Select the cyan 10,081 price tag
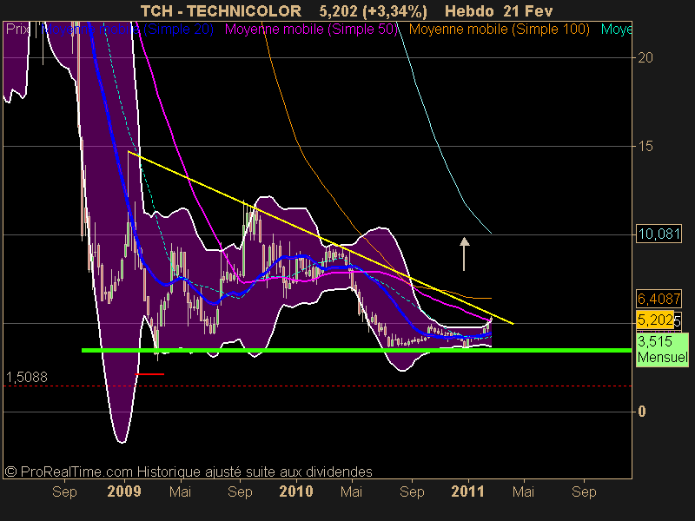The height and width of the screenshot is (521, 695). pos(659,234)
